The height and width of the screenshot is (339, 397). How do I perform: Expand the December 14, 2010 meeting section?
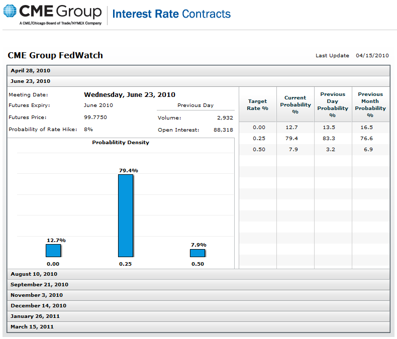tap(198, 306)
